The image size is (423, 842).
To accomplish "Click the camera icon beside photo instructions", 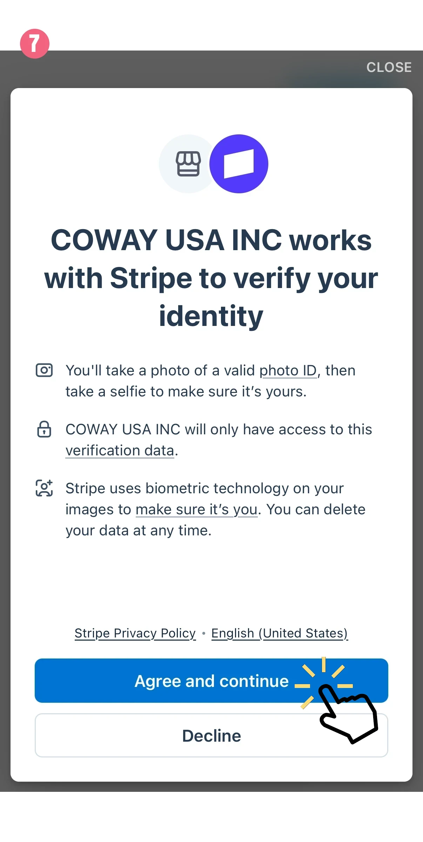I will tap(45, 369).
